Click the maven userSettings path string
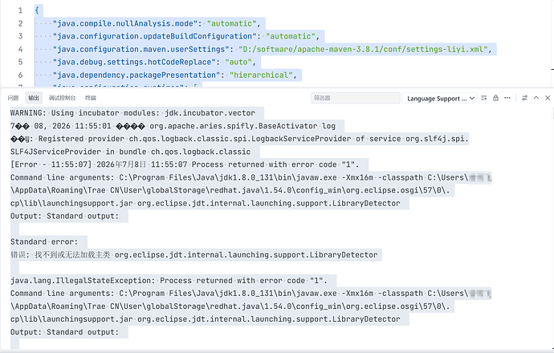Image resolution: width=554 pixels, height=353 pixels. coord(363,49)
